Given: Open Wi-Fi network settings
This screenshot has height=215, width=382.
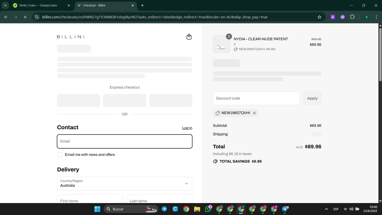Looking at the screenshot, I should pyautogui.click(x=345, y=209).
